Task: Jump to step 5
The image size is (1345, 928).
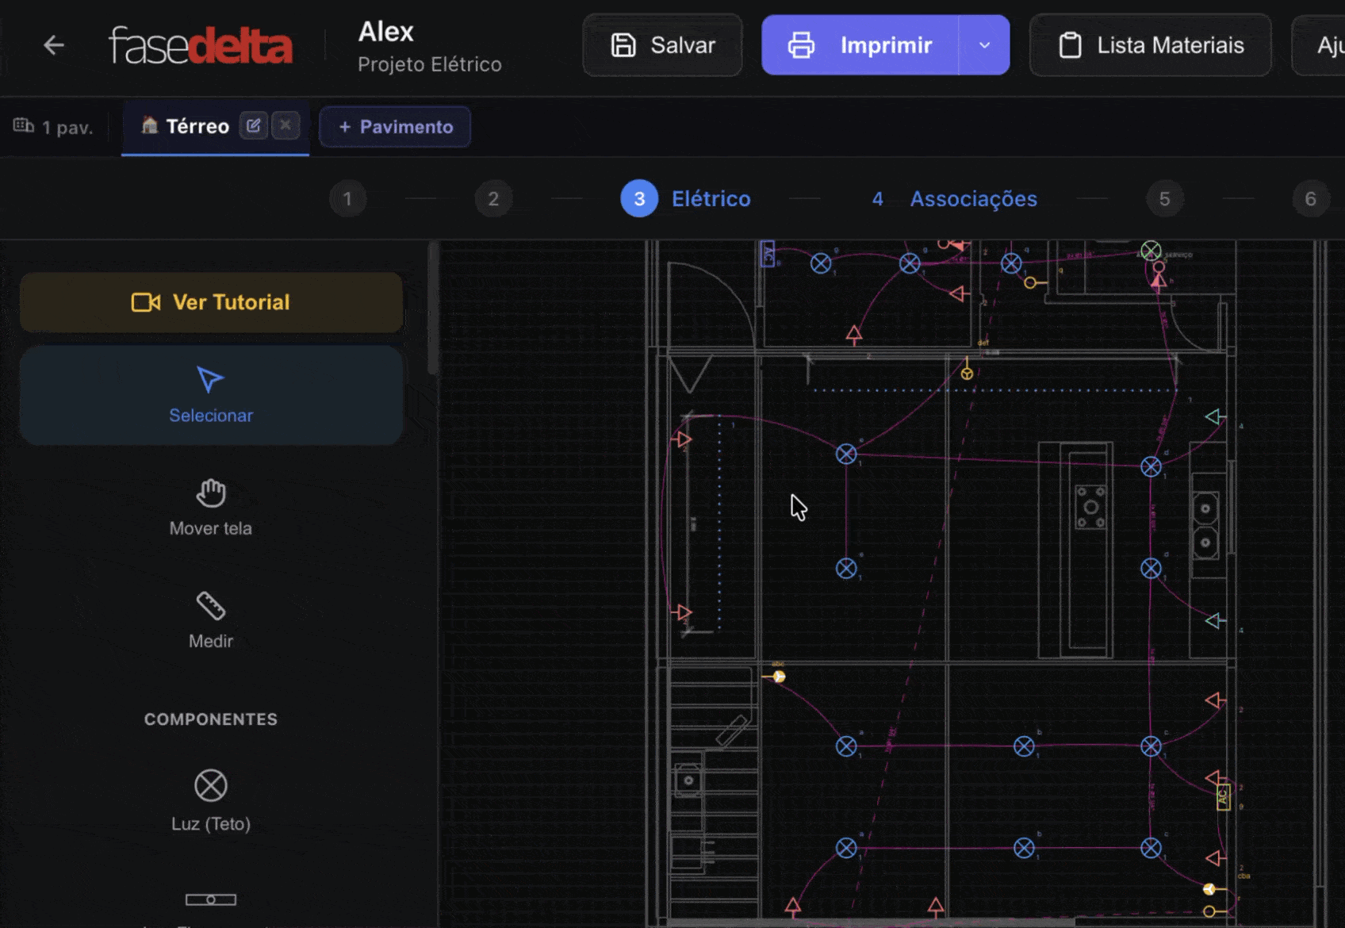Action: coord(1164,199)
